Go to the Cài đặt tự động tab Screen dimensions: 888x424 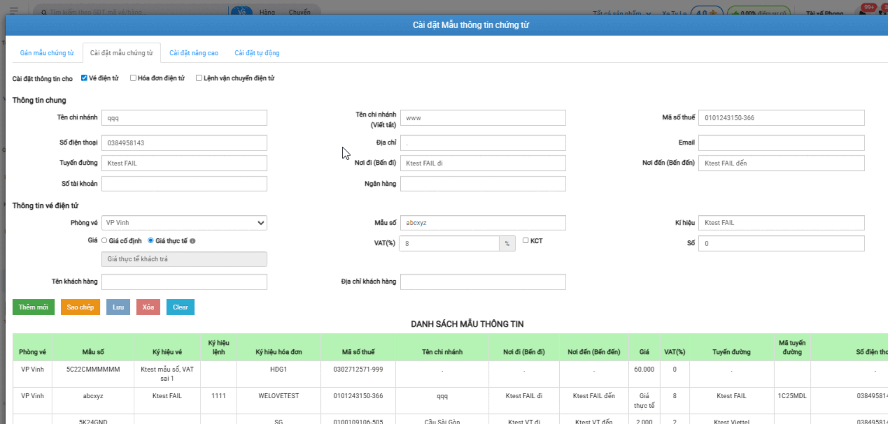pos(257,53)
